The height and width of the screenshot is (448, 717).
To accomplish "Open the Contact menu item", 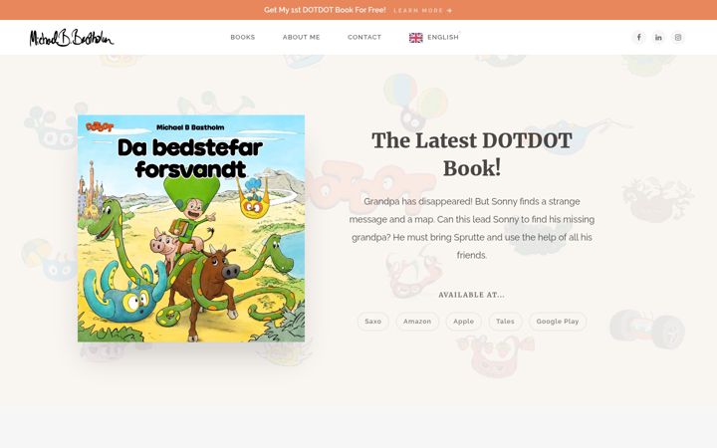I will (x=364, y=37).
